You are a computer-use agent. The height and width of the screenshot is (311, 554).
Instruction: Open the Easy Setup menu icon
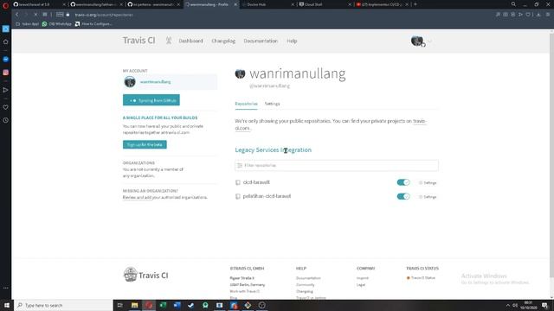coord(548,15)
